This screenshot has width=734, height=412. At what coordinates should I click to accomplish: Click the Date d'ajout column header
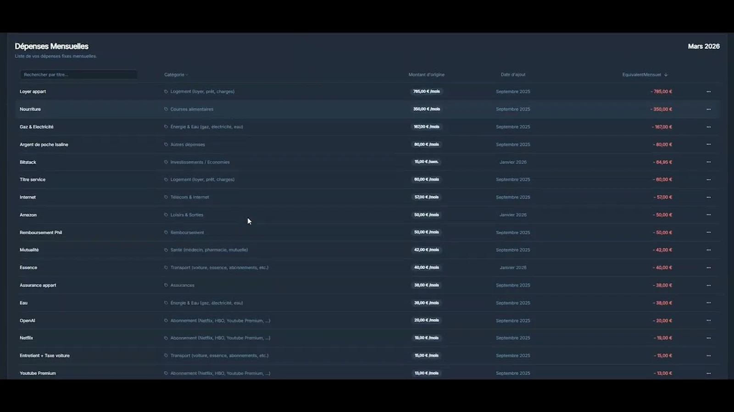[x=513, y=75]
